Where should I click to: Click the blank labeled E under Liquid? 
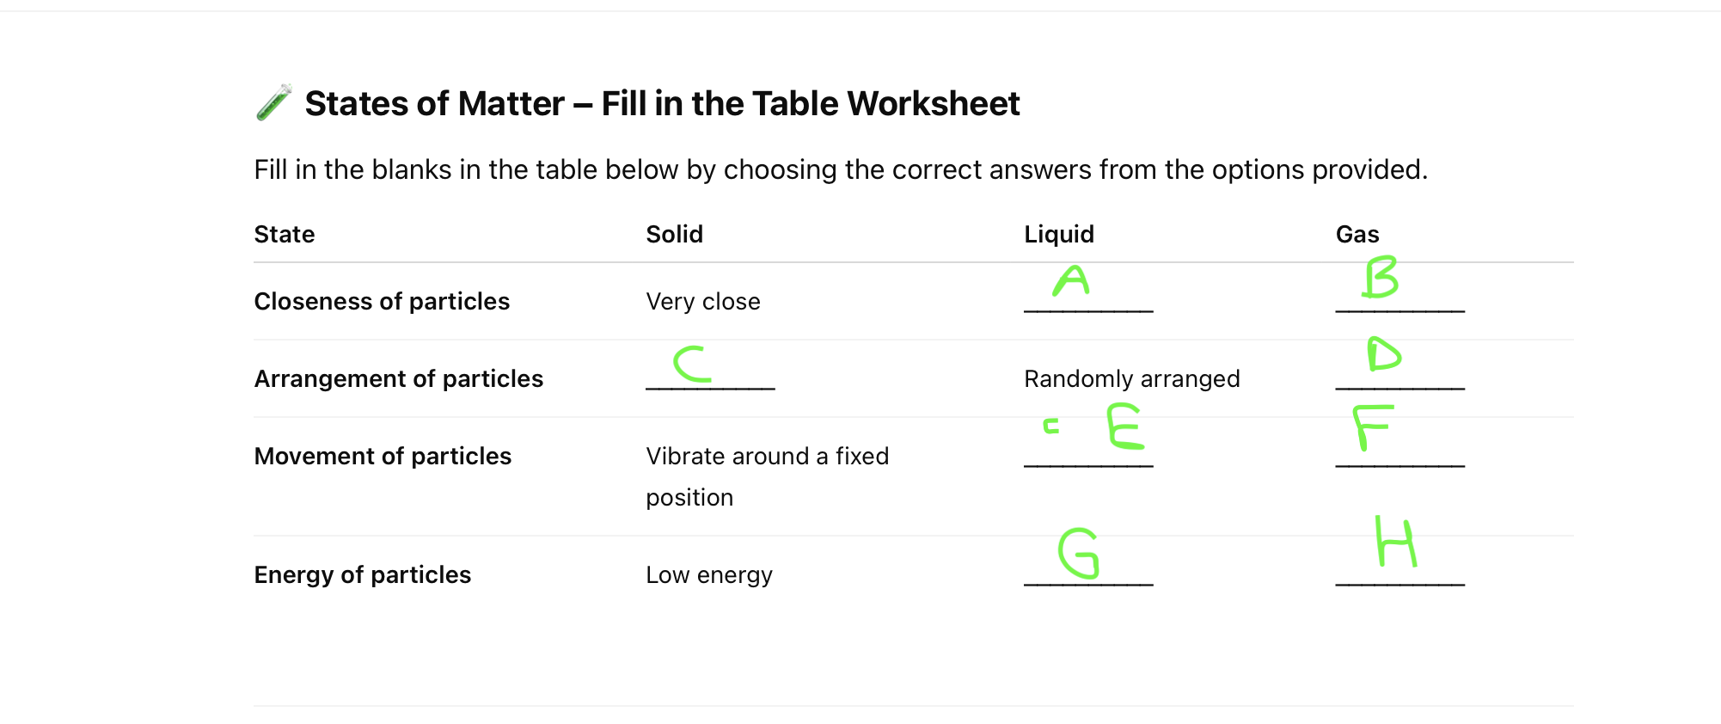pyautogui.click(x=1087, y=456)
